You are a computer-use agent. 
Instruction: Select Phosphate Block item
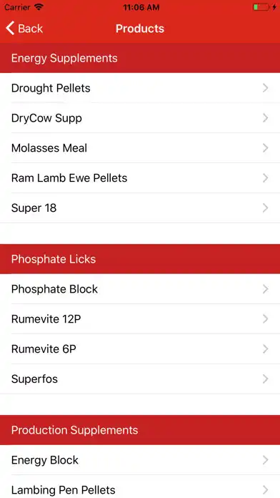pyautogui.click(x=140, y=289)
